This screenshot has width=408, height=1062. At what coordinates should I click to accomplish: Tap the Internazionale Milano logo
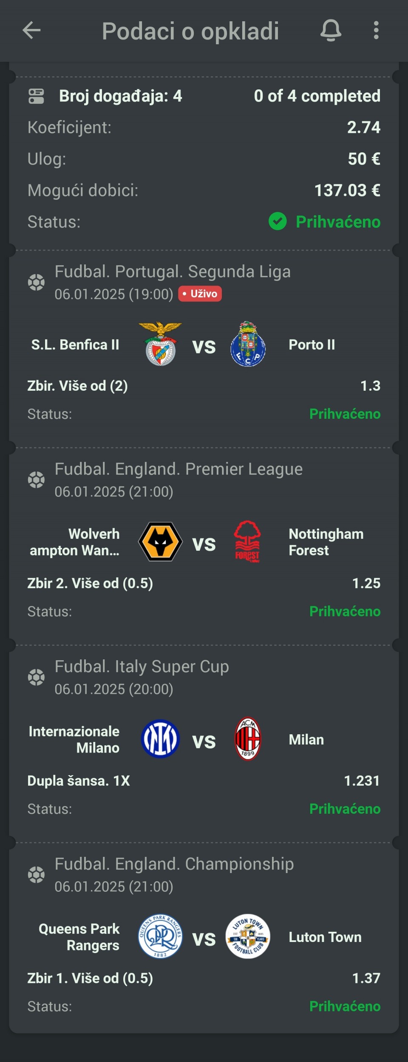160,739
